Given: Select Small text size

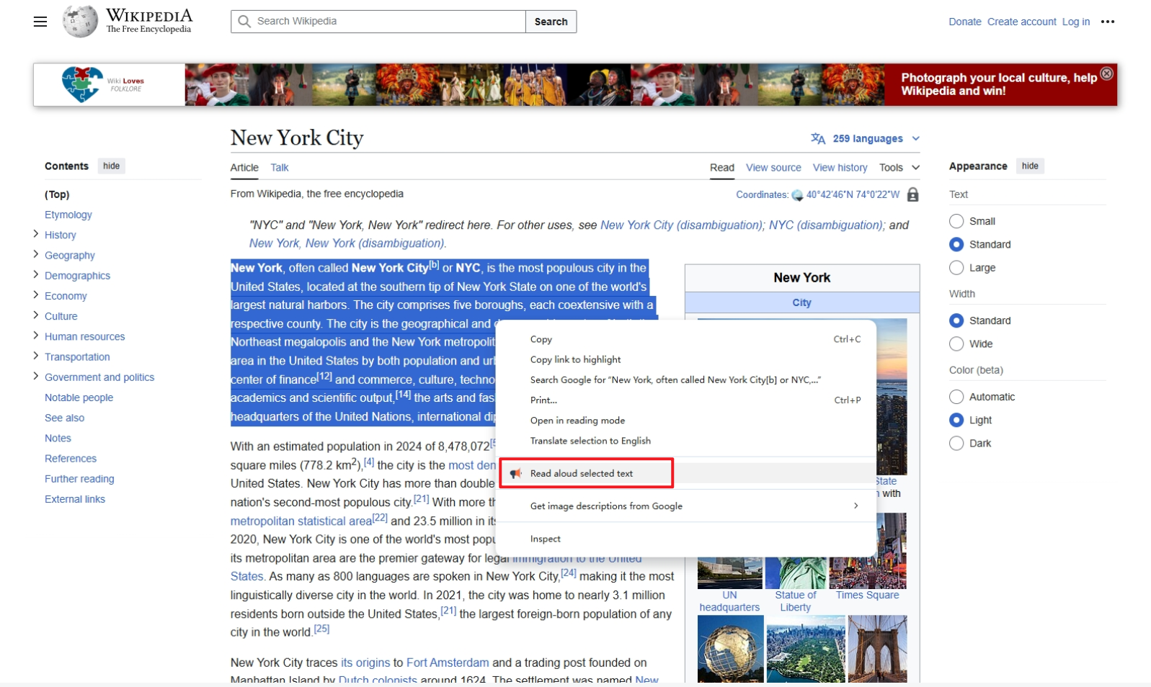Looking at the screenshot, I should click(x=956, y=221).
